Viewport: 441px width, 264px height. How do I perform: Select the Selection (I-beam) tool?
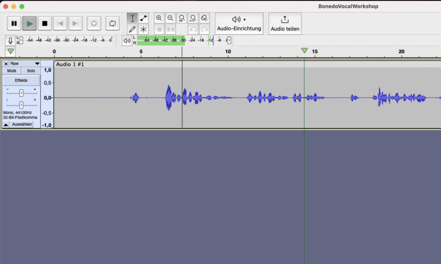click(x=132, y=18)
